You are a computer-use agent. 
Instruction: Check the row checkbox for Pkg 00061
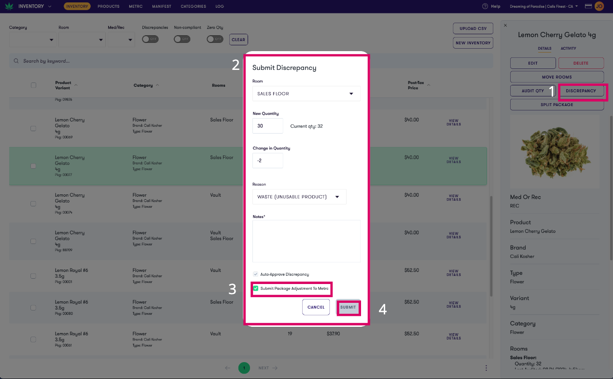tap(33, 339)
